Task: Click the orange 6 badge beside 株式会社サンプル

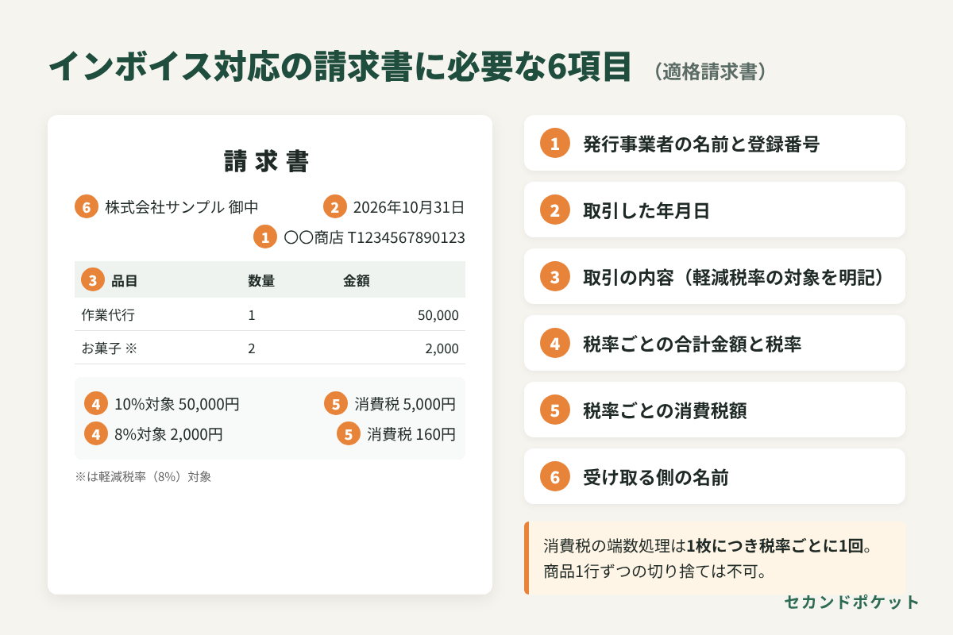Action: pos(87,207)
